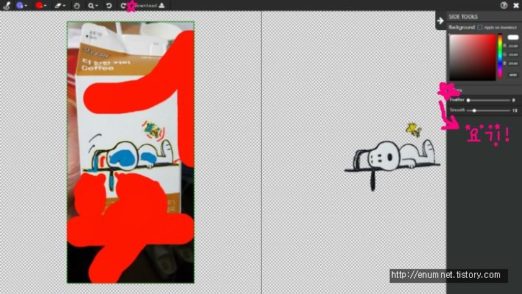522x294 pixels.
Task: Open the blue marker size dropdown arrow
Action: [26, 6]
